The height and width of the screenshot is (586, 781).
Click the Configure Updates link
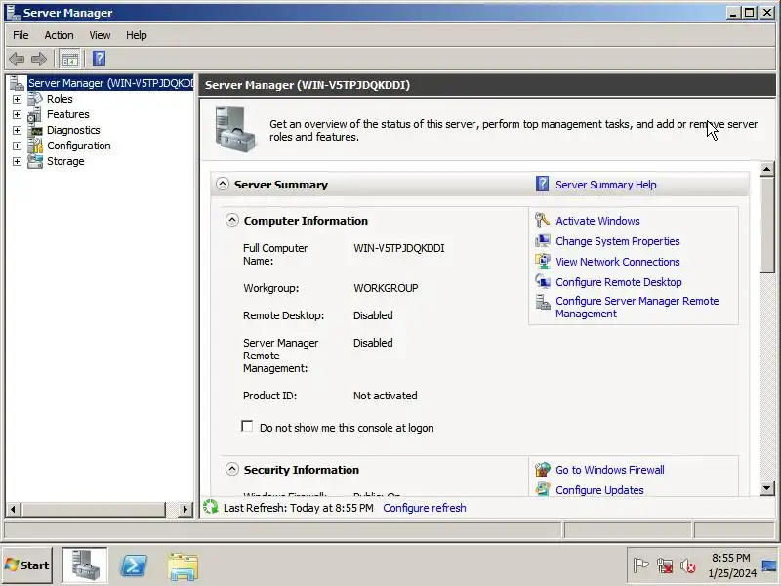coord(599,490)
